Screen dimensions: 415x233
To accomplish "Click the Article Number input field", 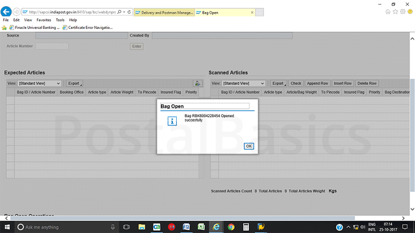I will coord(51,46).
